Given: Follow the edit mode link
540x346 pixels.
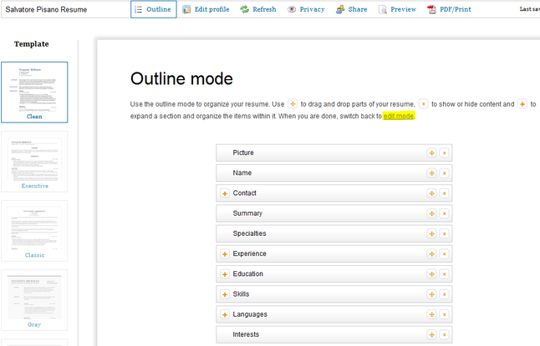Looking at the screenshot, I should coord(399,116).
